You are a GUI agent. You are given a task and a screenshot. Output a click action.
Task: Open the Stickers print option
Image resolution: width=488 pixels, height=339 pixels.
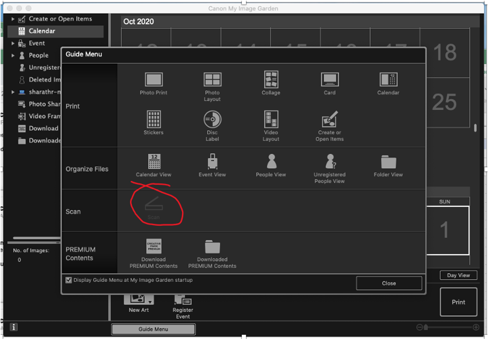(x=153, y=120)
